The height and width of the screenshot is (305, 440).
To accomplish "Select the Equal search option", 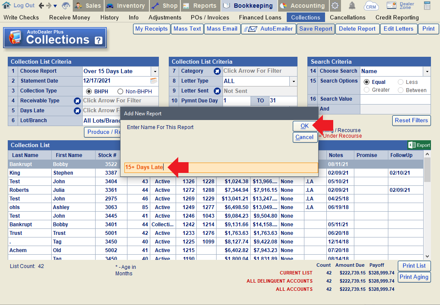I will (x=366, y=82).
